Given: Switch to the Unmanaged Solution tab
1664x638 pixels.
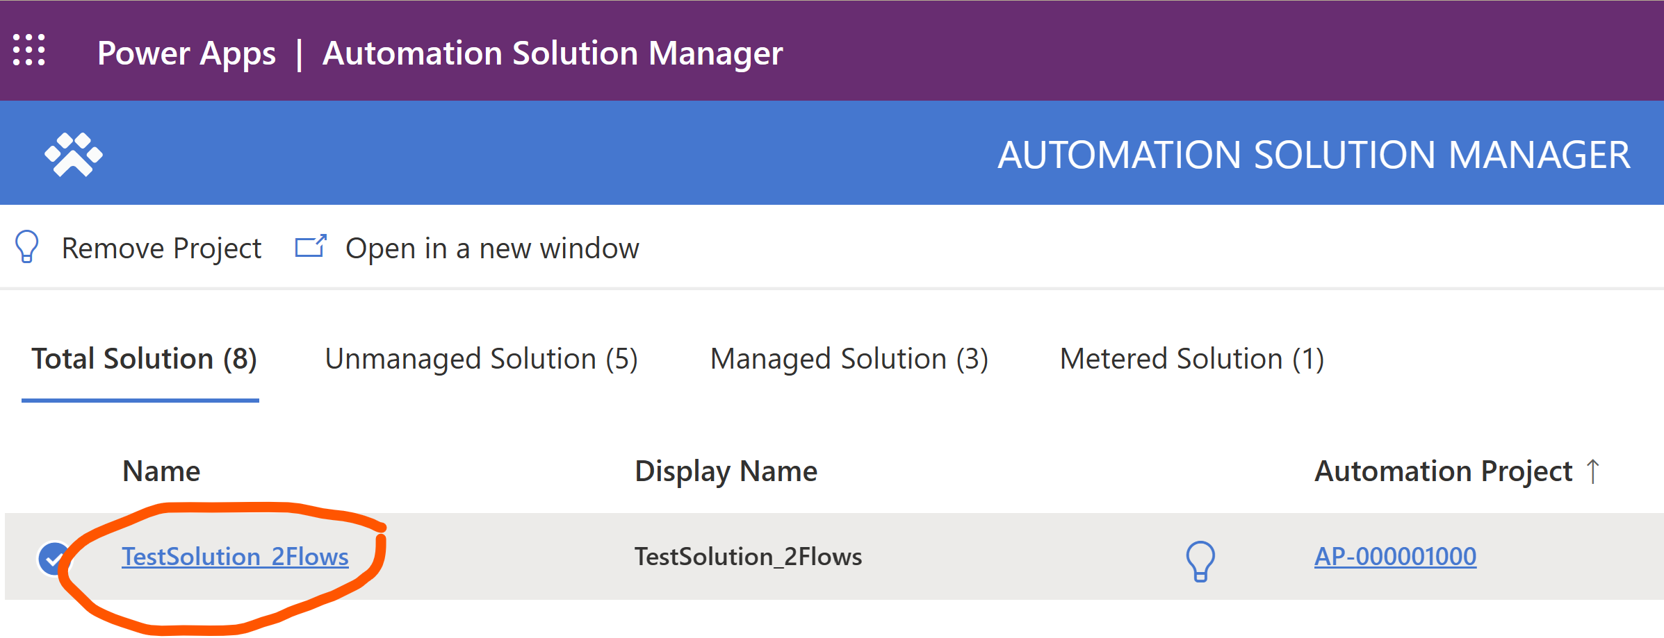Looking at the screenshot, I should (x=482, y=358).
